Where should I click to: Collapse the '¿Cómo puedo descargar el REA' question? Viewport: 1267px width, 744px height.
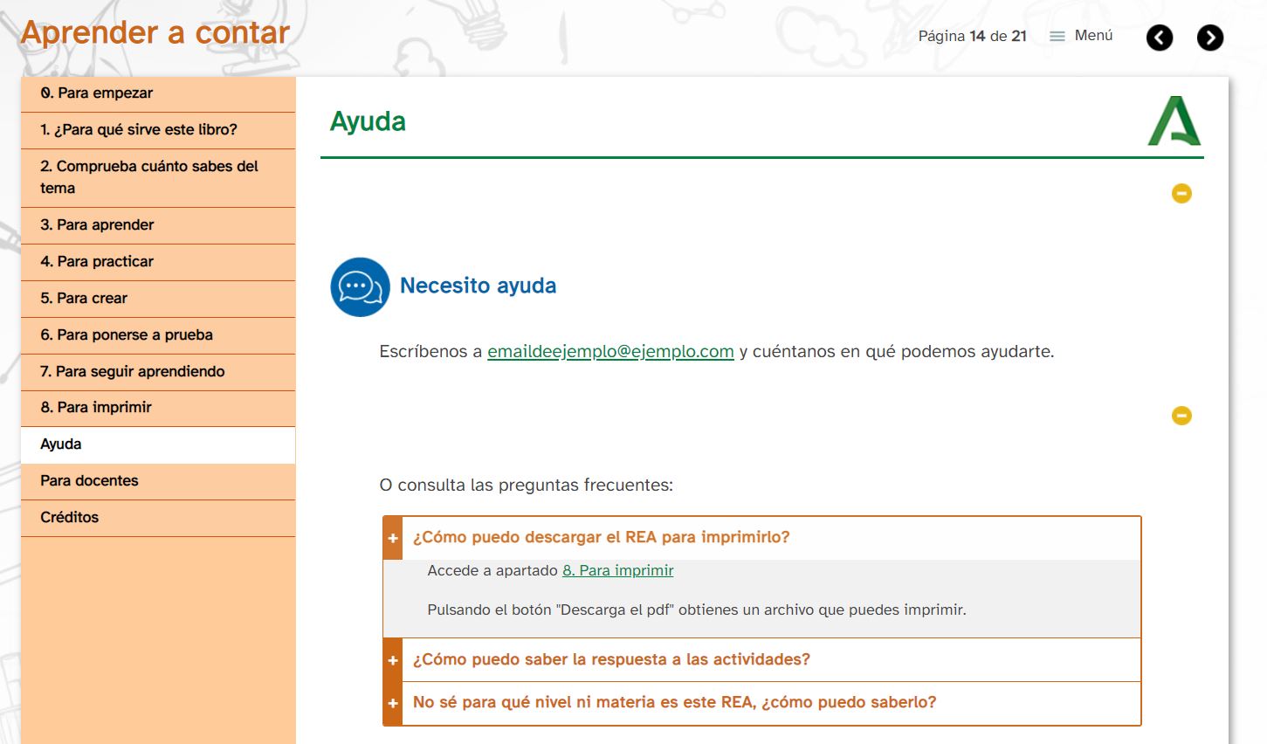601,537
